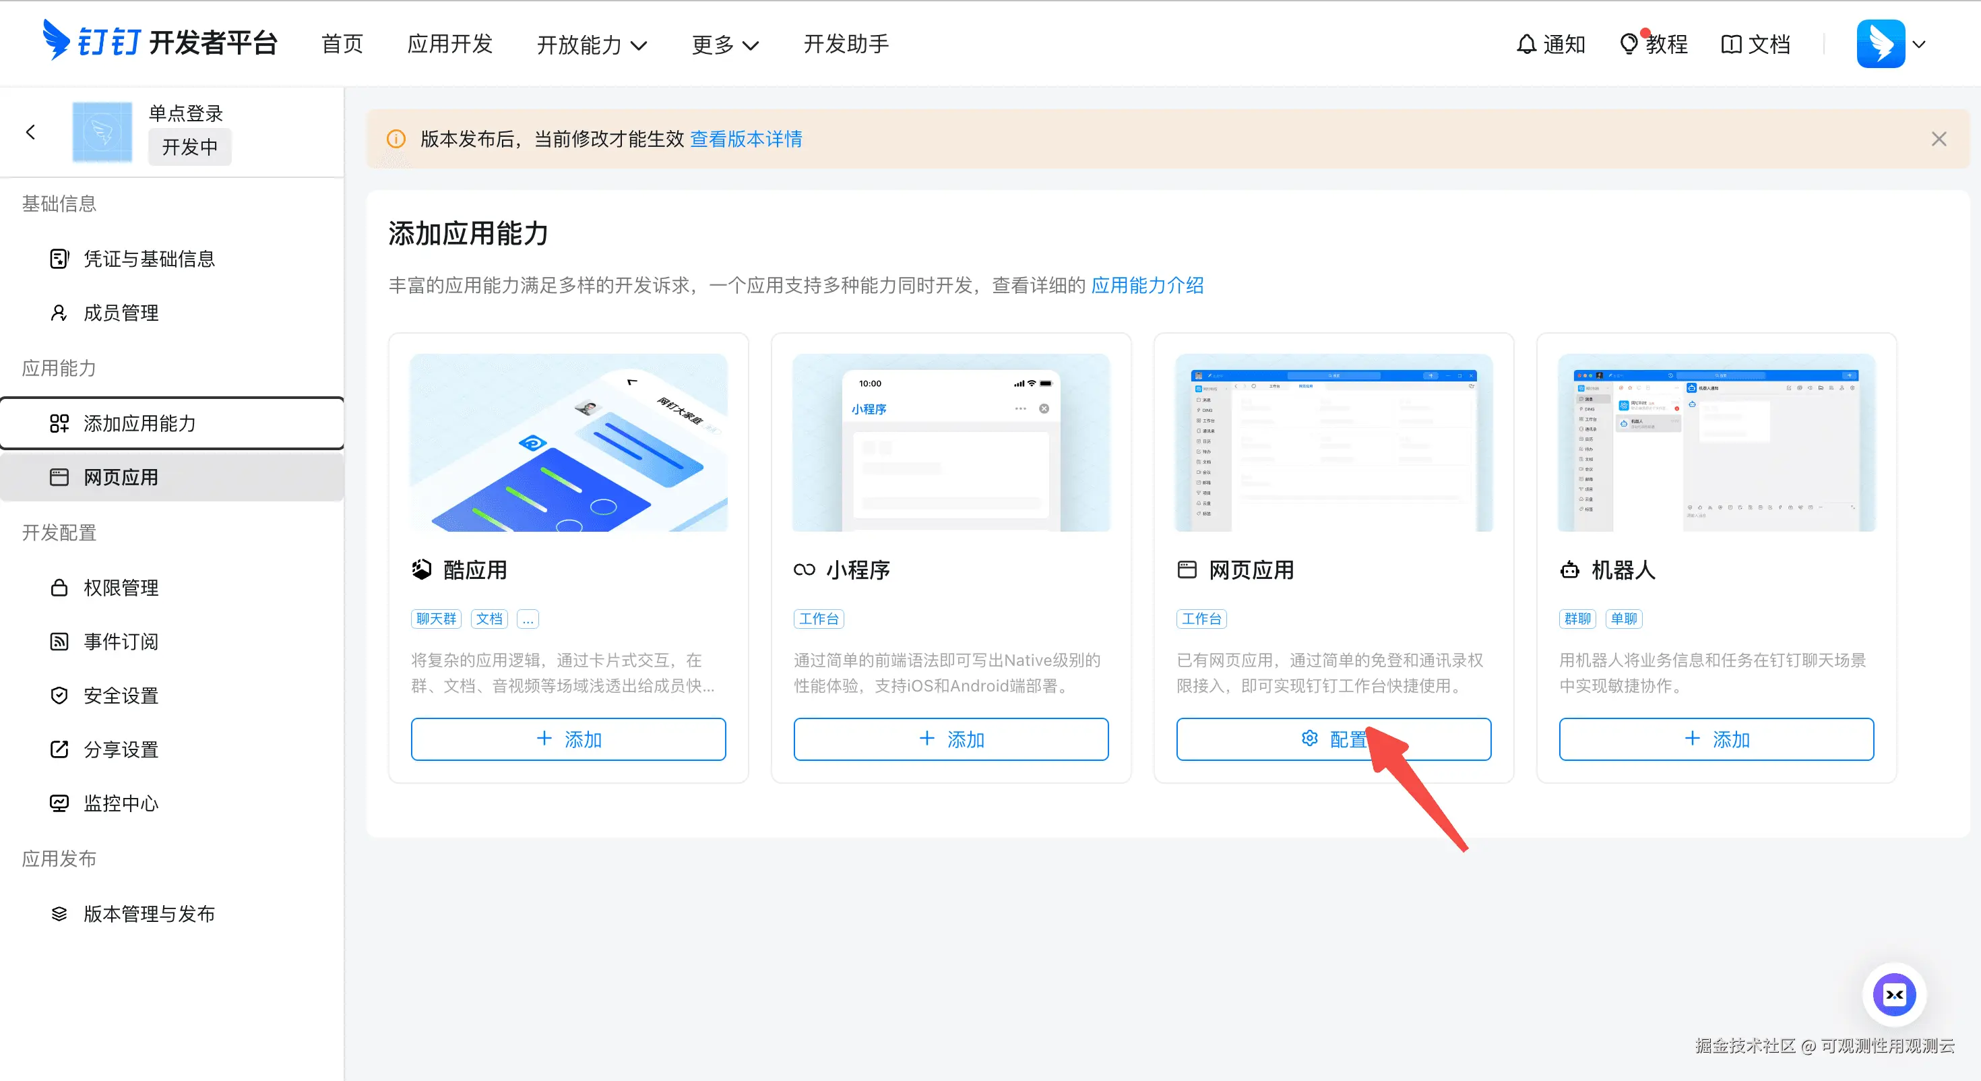Open 权限管理 lock sidebar item

coord(121,588)
